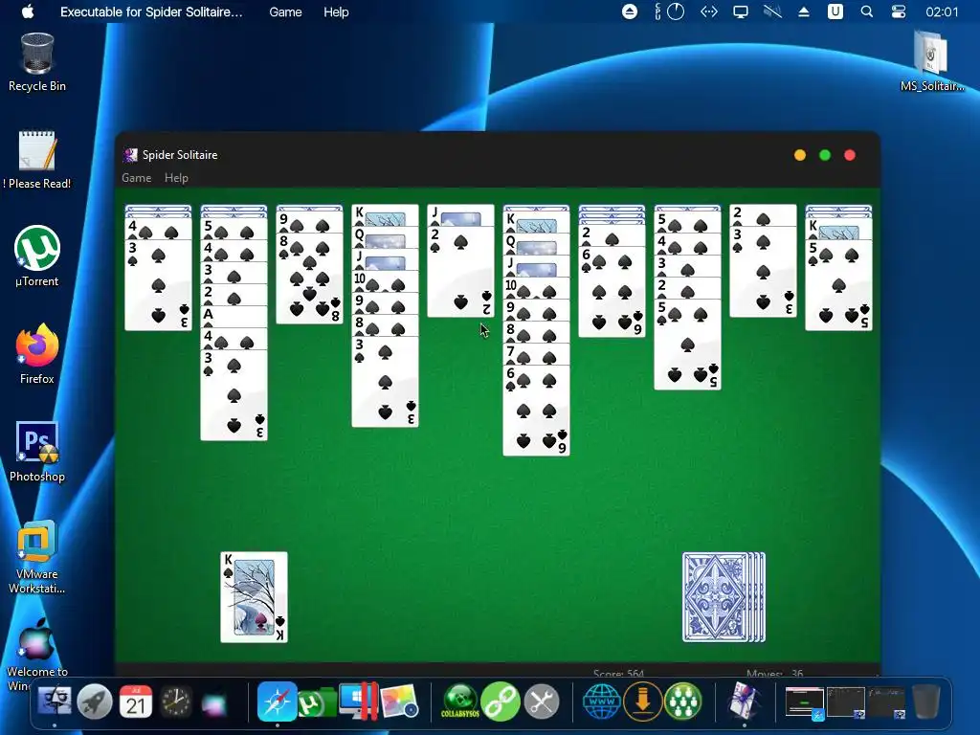
Task: Open the Photos icon in the dock
Action: (399, 702)
